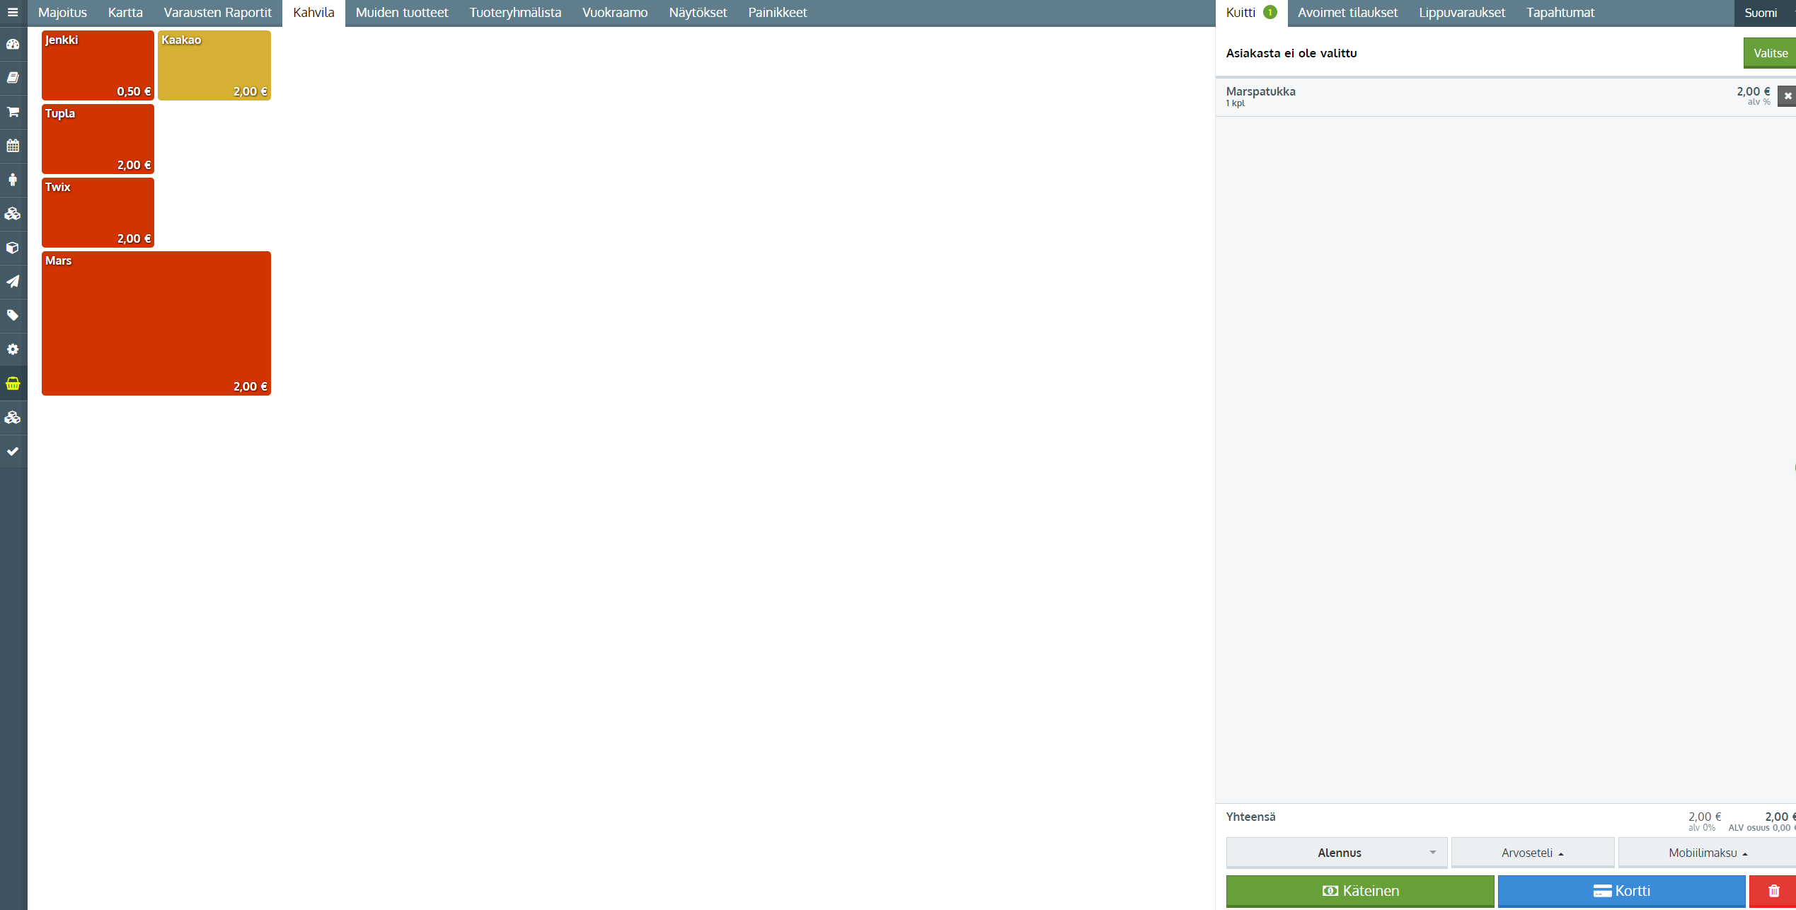Click the price tag sidebar icon

[13, 316]
